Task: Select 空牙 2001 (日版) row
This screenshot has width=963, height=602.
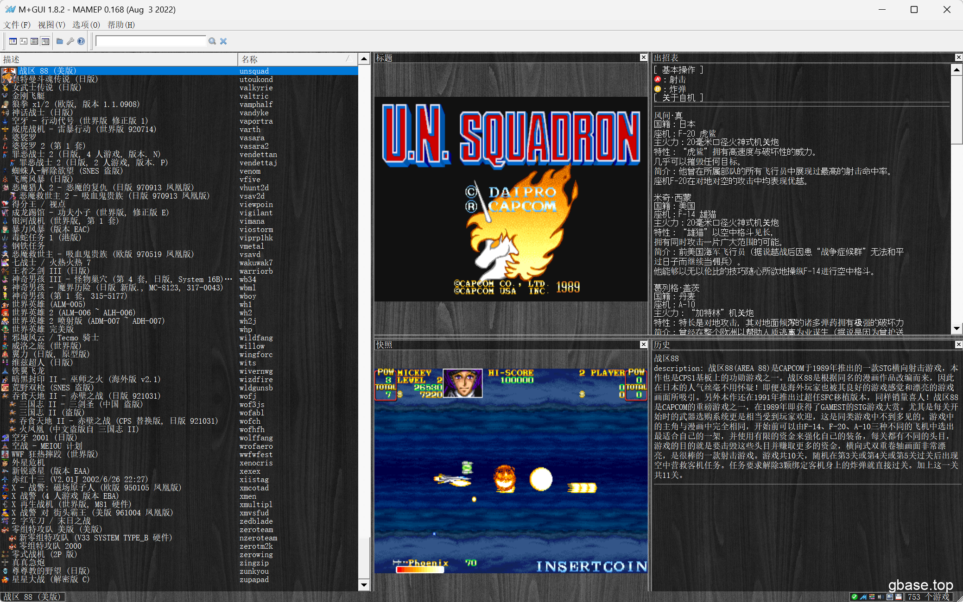Action: click(179, 438)
